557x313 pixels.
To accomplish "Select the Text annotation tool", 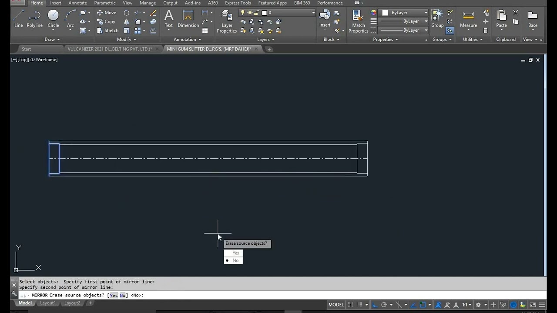I will pyautogui.click(x=169, y=19).
